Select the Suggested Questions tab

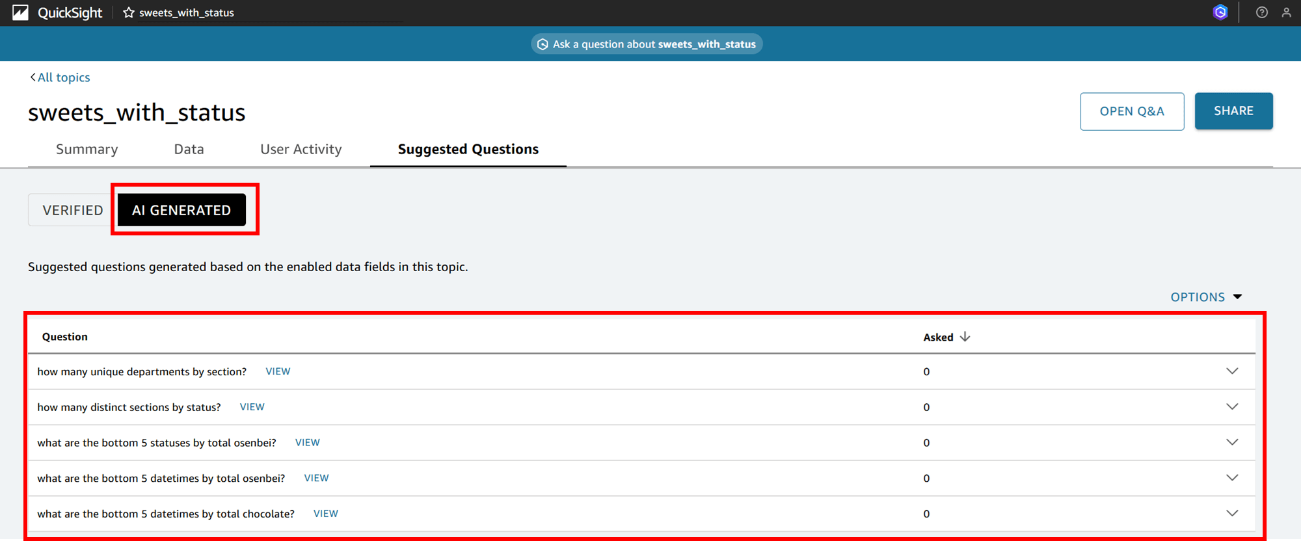[468, 150]
